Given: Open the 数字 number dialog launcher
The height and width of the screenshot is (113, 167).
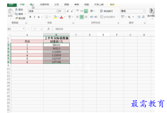Looking at the screenshot, I should coord(145,23).
